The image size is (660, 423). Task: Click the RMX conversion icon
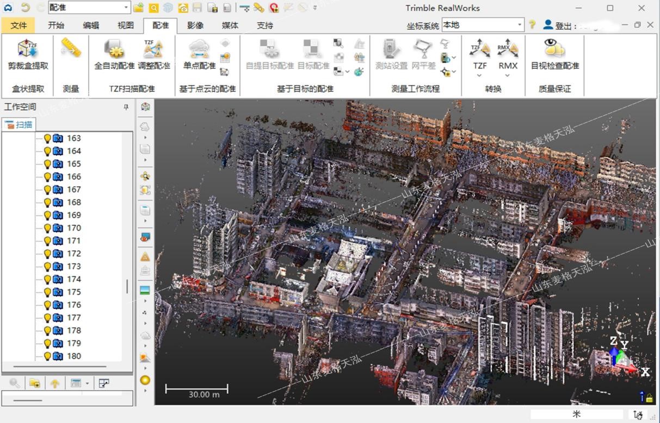[508, 48]
